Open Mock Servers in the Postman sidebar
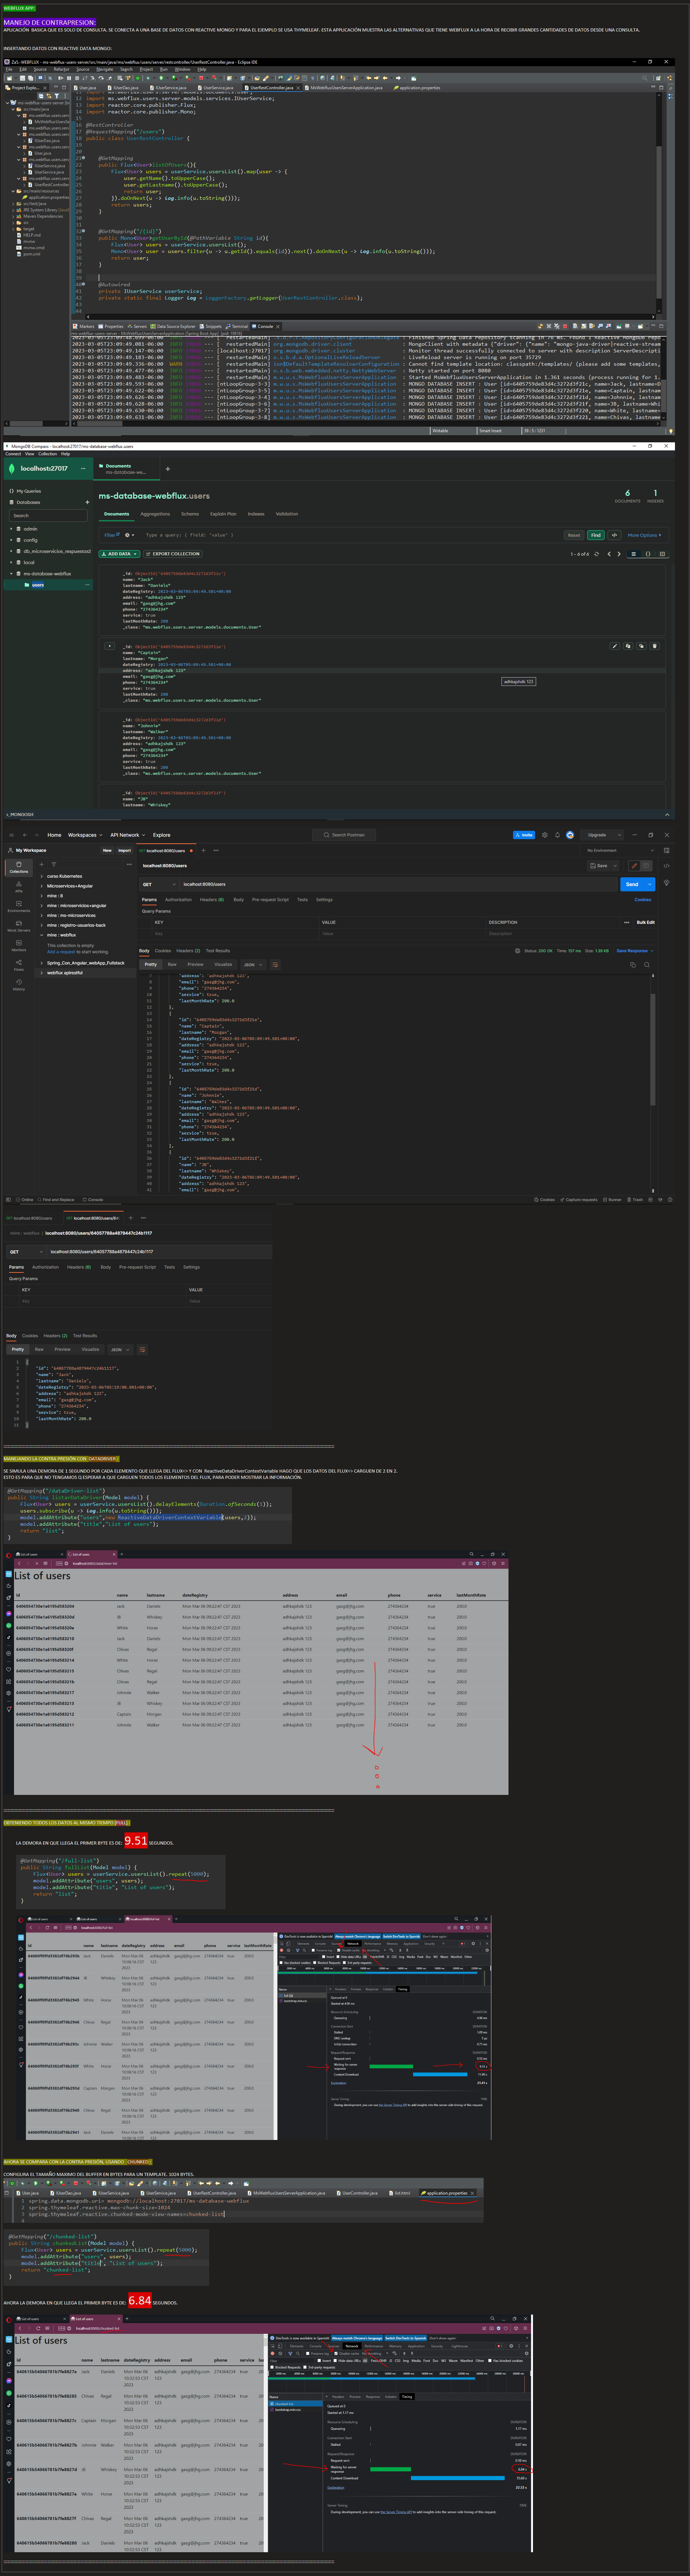Viewport: 690px width, 2576px height. [19, 926]
